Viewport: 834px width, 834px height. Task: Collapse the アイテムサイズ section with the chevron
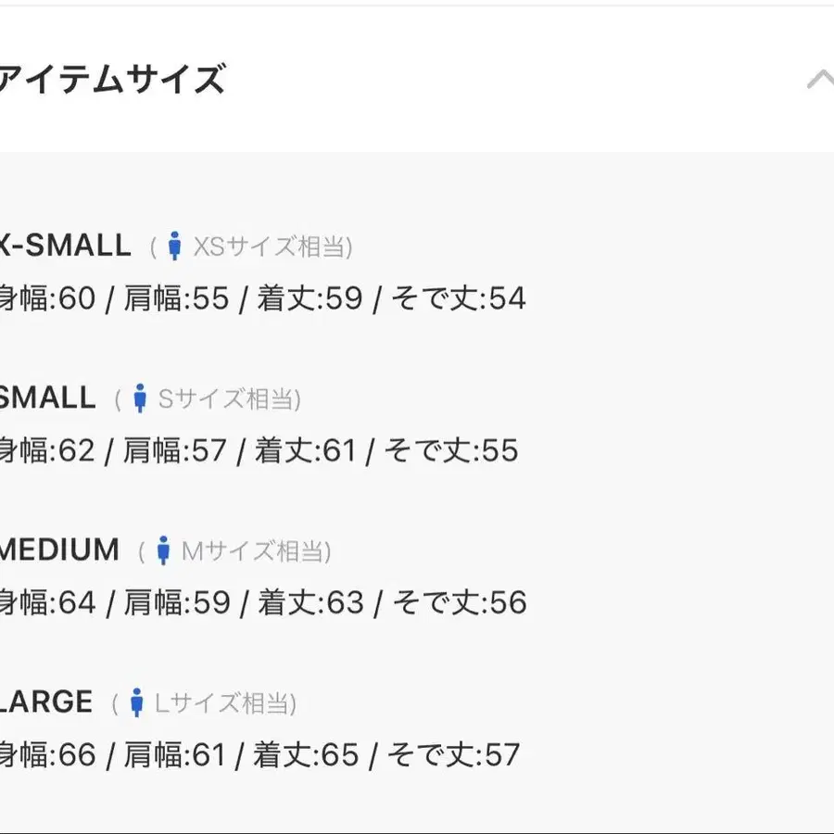point(819,80)
